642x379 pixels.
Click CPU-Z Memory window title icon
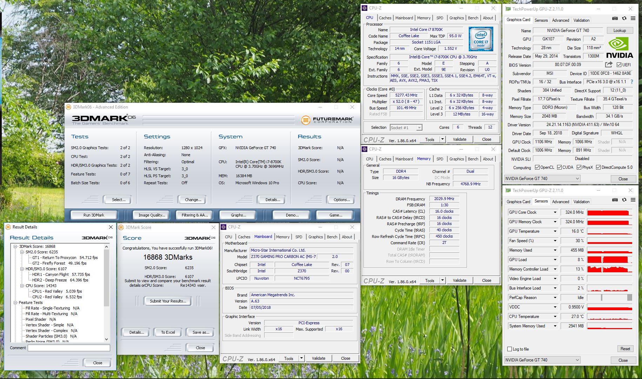coord(365,149)
